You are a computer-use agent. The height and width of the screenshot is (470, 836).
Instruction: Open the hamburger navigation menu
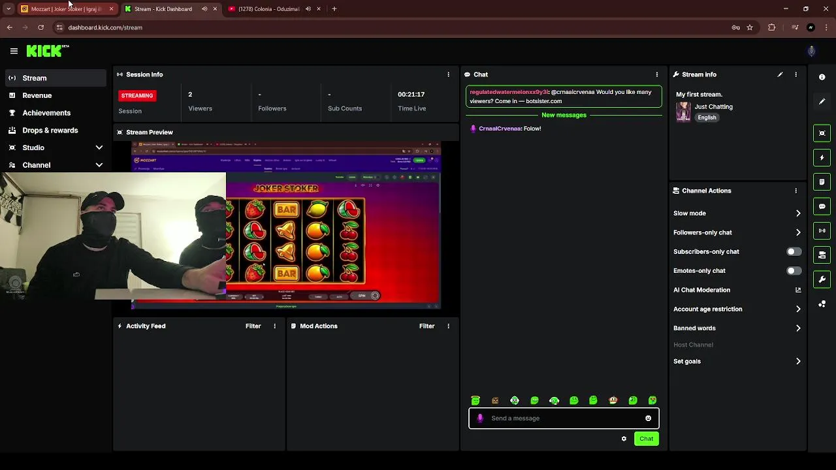pyautogui.click(x=14, y=51)
